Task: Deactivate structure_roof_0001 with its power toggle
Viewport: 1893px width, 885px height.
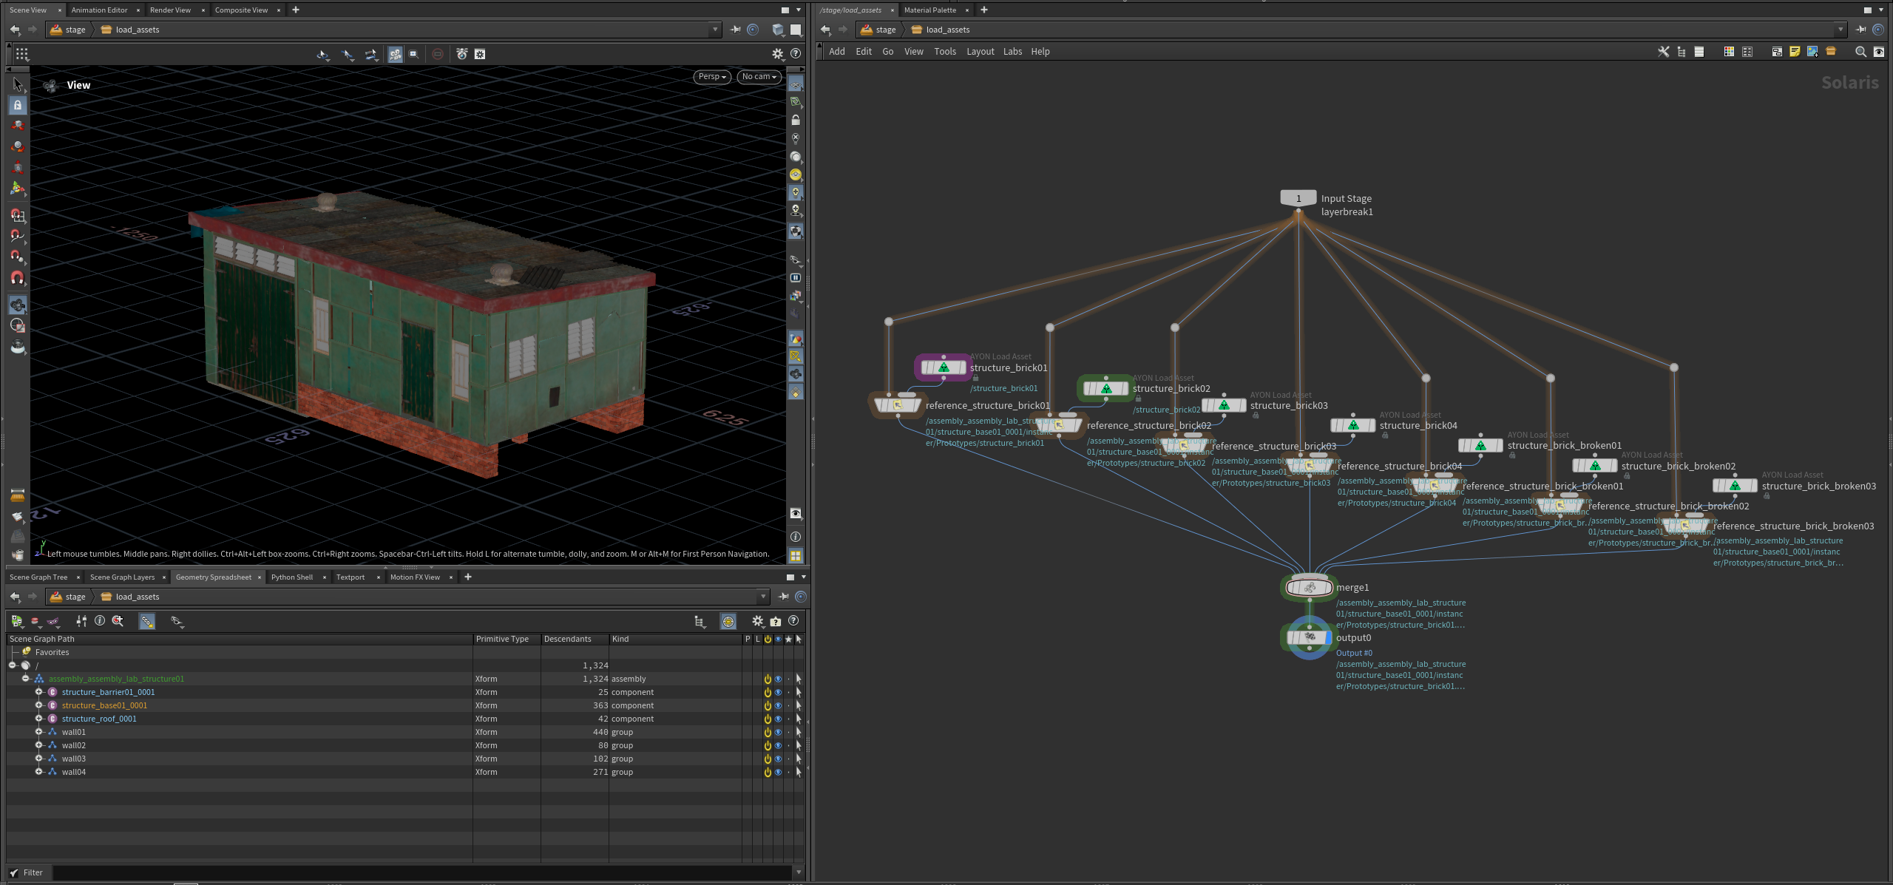Action: [x=768, y=719]
